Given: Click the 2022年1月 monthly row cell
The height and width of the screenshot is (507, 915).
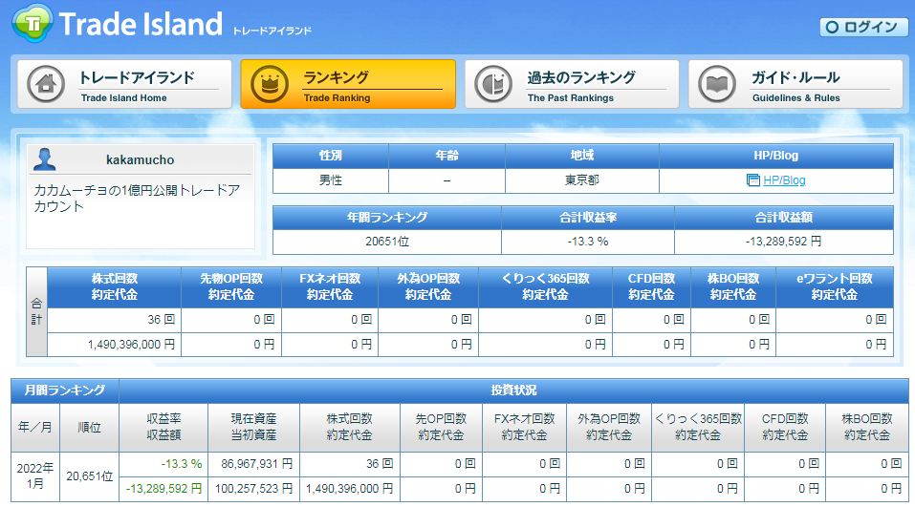Looking at the screenshot, I should pos(35,475).
